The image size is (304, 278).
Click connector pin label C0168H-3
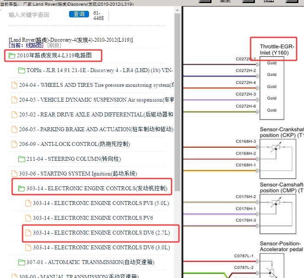pyautogui.click(x=246, y=142)
